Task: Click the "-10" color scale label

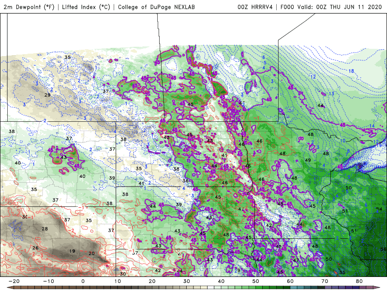Action: pyautogui.click(x=48, y=281)
